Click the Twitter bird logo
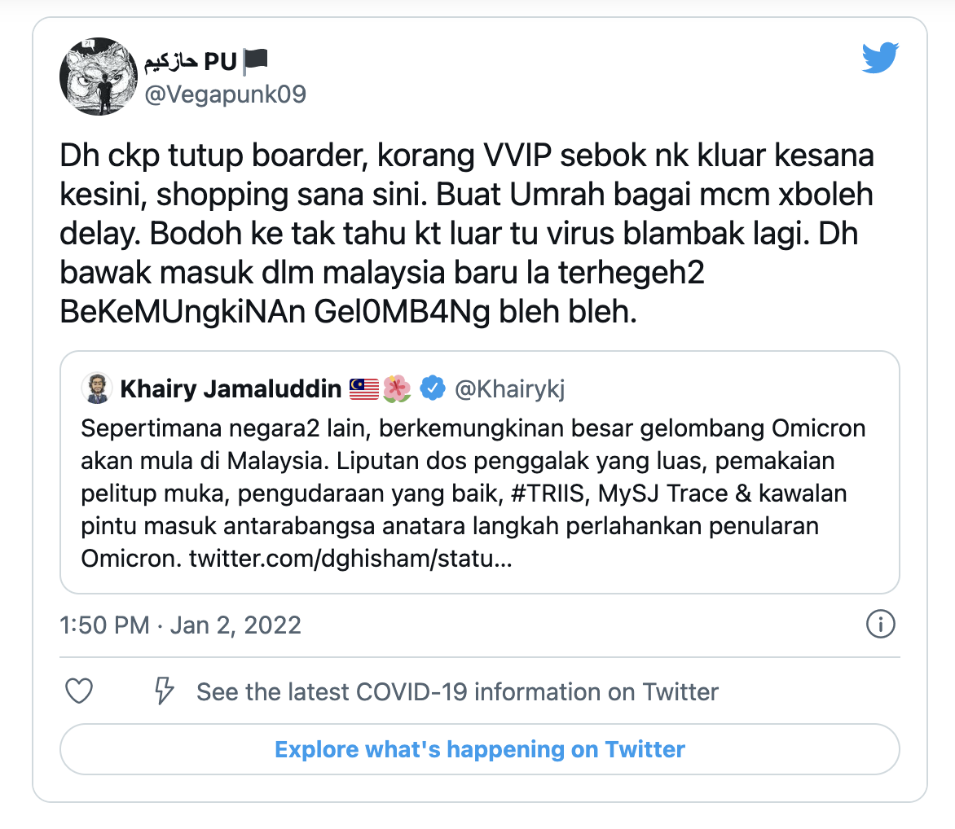This screenshot has height=829, width=955. pyautogui.click(x=880, y=58)
